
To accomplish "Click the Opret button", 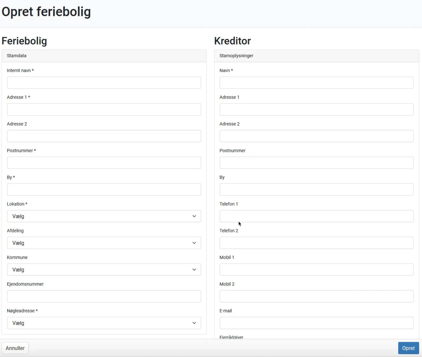I will [408, 348].
